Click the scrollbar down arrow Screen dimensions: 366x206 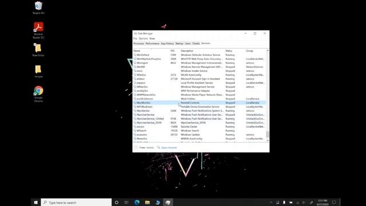tap(268, 140)
